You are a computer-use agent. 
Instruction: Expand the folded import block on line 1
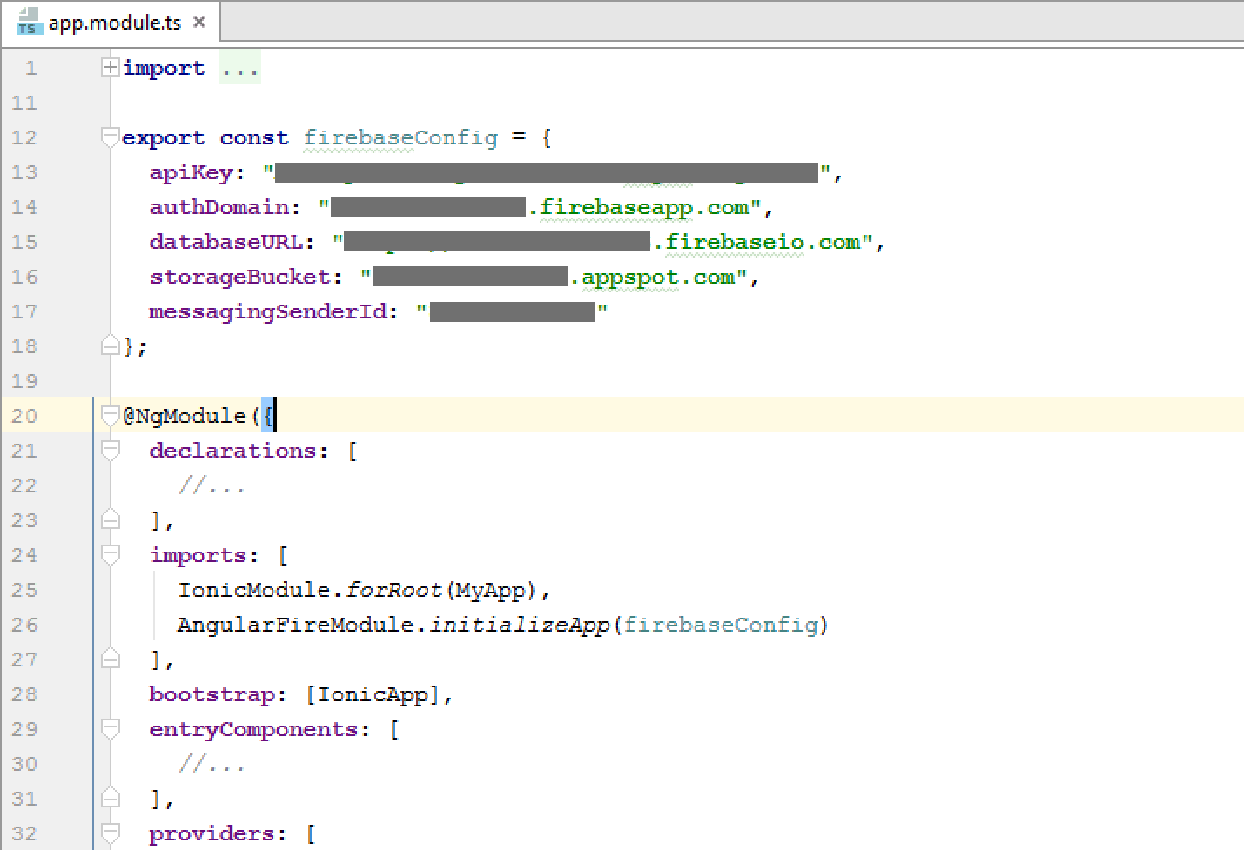(x=110, y=67)
